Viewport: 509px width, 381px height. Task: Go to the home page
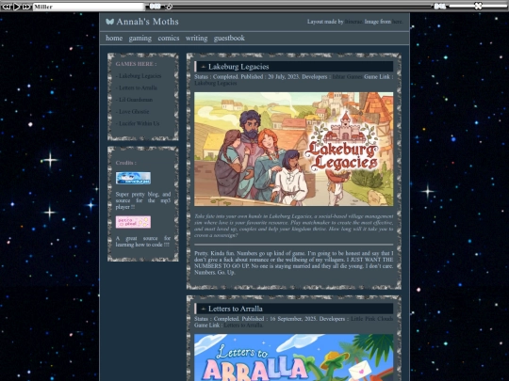pyautogui.click(x=114, y=39)
